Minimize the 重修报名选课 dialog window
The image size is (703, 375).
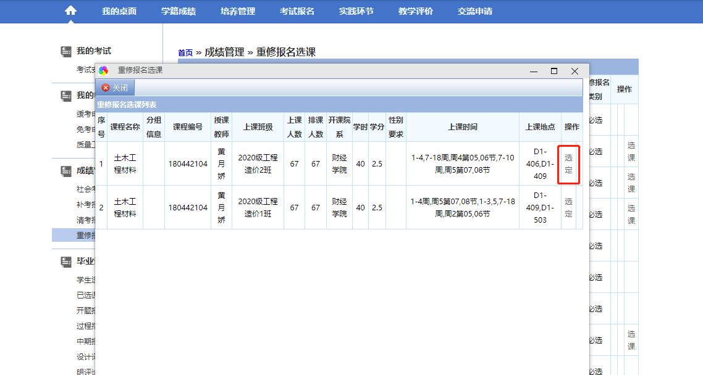point(534,71)
